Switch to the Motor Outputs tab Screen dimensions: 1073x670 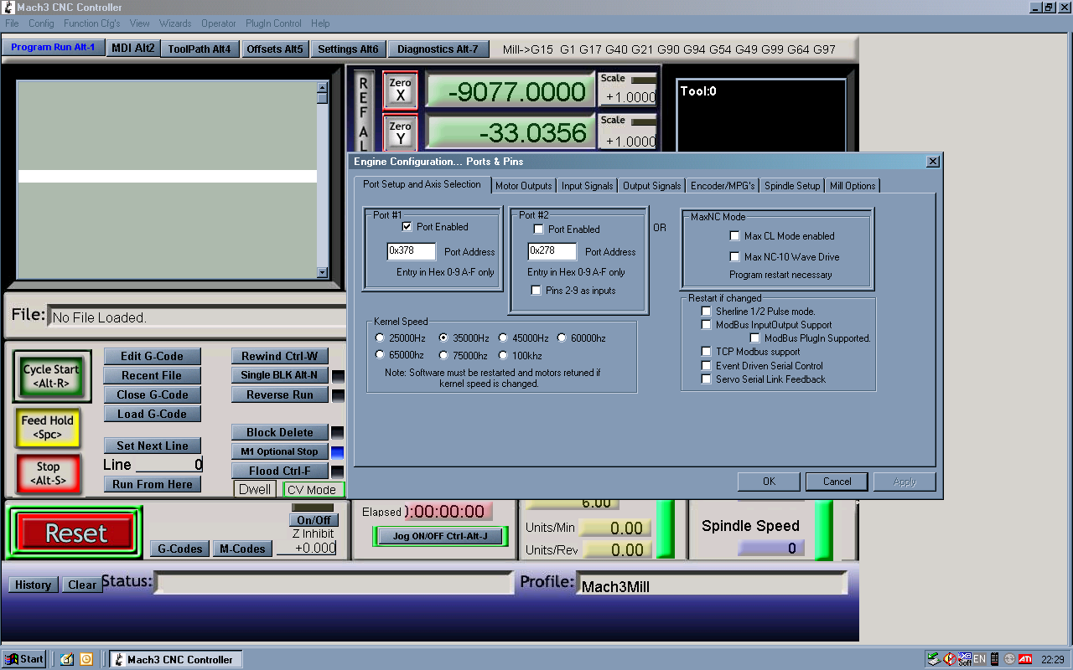pos(523,186)
